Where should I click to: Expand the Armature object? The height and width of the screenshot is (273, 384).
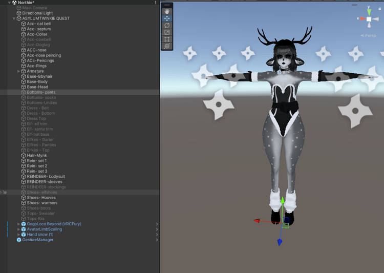point(18,71)
